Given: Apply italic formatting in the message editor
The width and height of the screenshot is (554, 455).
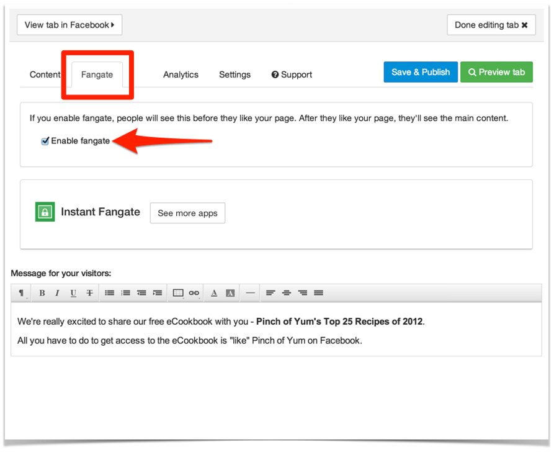Looking at the screenshot, I should coord(58,293).
